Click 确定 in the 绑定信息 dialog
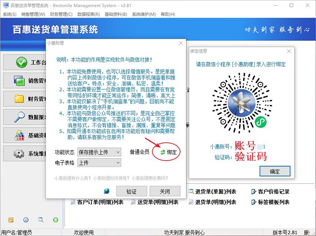This screenshot has height=236, width=316. [x=275, y=171]
